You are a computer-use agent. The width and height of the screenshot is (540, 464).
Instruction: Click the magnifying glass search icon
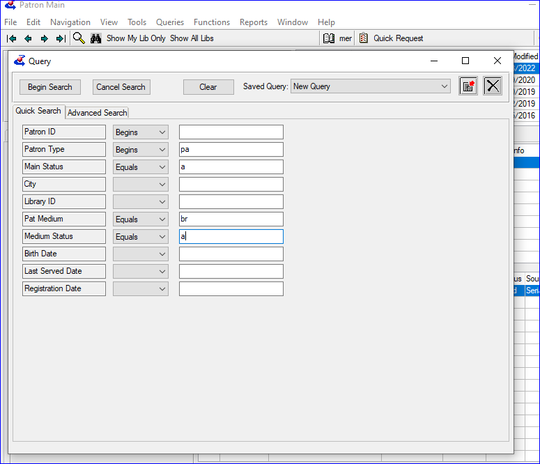[79, 38]
